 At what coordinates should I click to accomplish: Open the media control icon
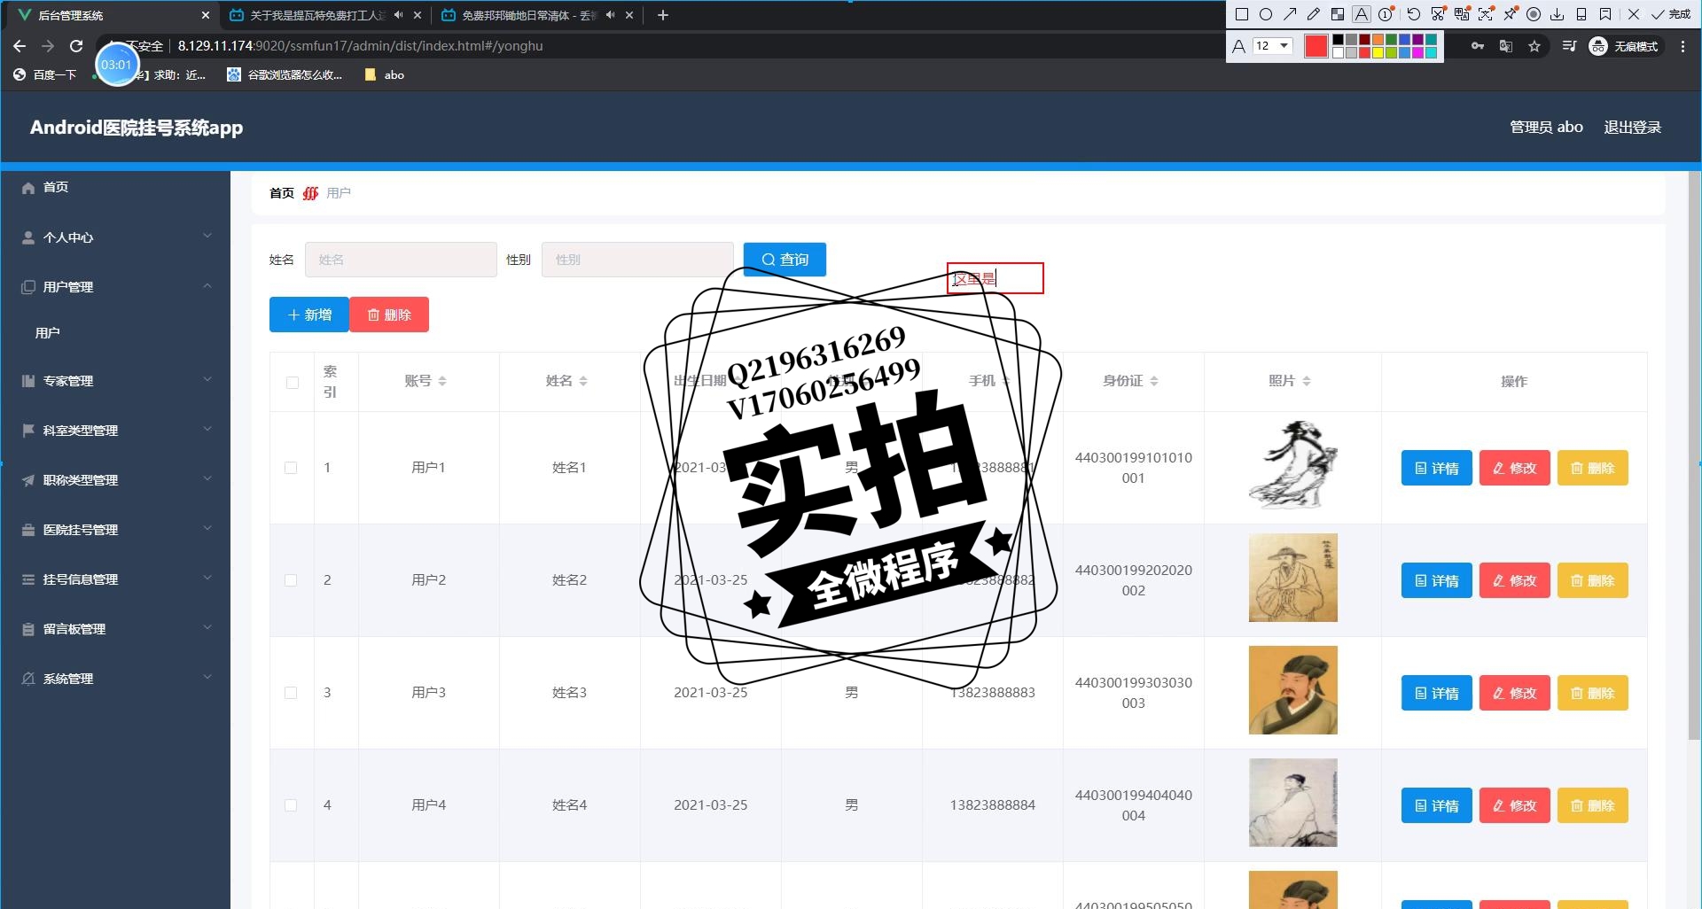click(1569, 46)
